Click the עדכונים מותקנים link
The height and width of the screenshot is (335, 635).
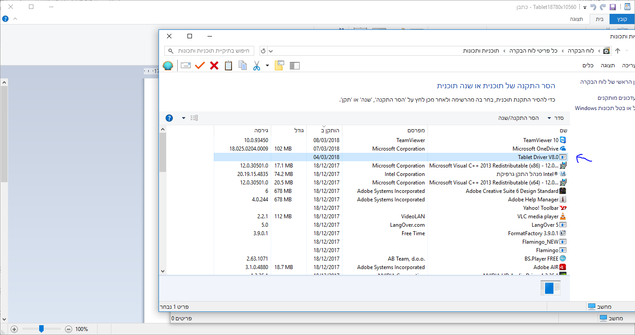(x=616, y=98)
